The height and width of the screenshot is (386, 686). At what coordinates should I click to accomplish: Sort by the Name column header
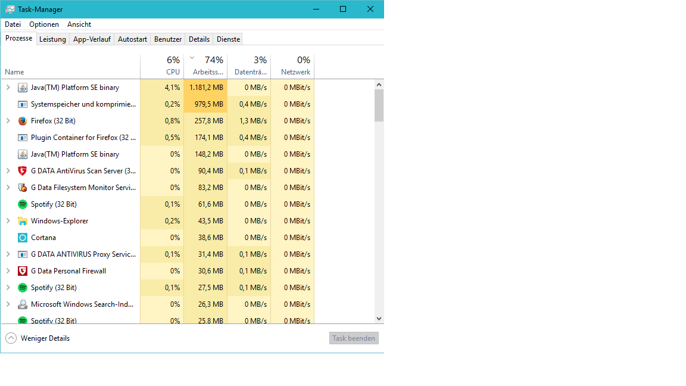pos(70,67)
